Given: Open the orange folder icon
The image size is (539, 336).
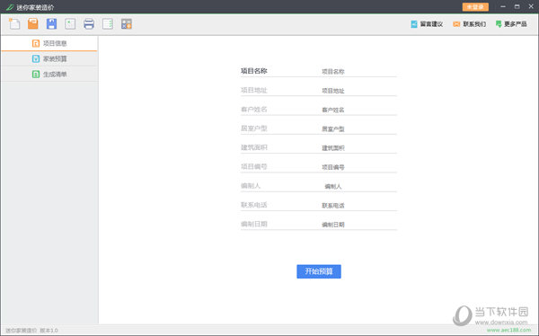Looking at the screenshot, I should click(x=33, y=23).
